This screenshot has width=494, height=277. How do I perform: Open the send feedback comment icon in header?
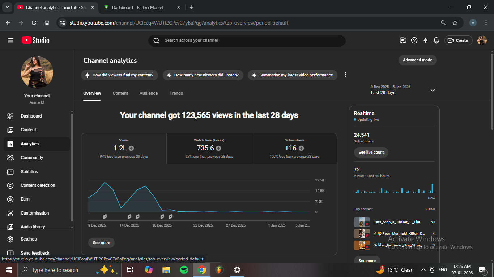click(403, 40)
